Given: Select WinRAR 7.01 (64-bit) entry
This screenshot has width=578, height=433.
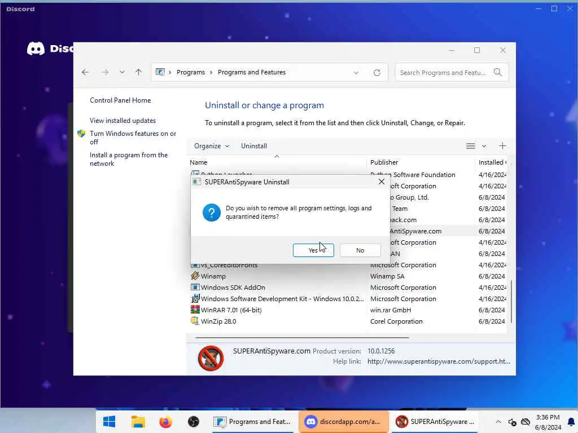Looking at the screenshot, I should (348, 310).
